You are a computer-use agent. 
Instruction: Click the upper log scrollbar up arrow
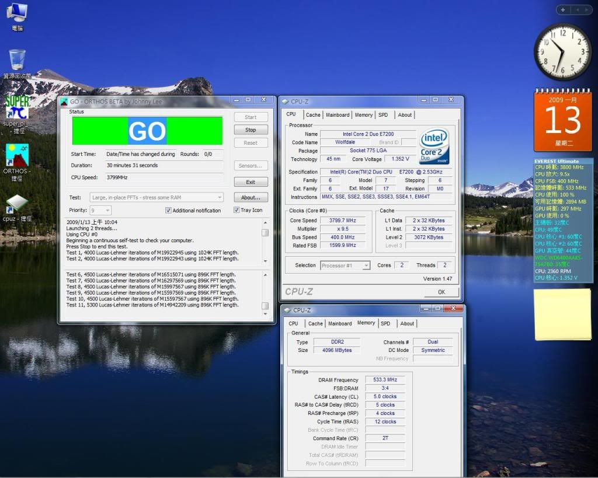pyautogui.click(x=265, y=222)
